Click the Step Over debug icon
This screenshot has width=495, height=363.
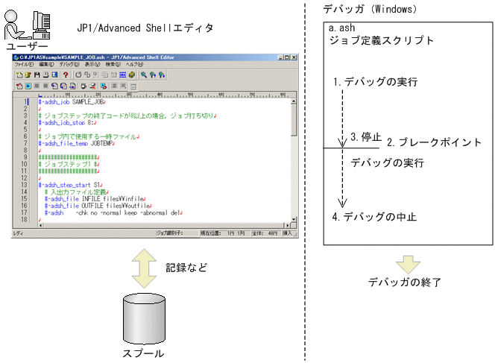(63, 86)
